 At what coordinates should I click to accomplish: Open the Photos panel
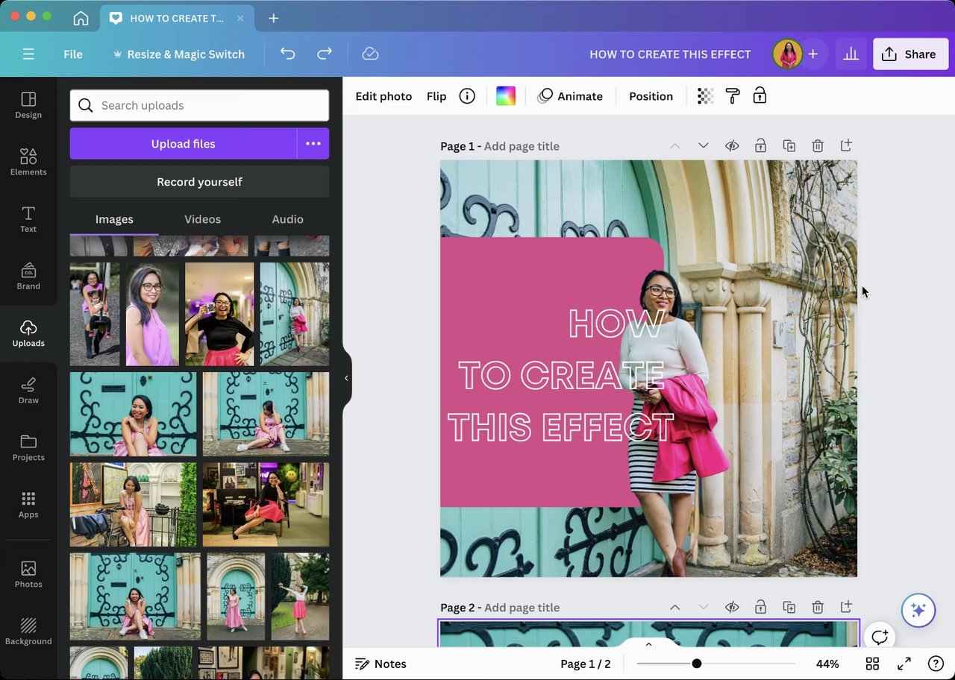pyautogui.click(x=28, y=574)
